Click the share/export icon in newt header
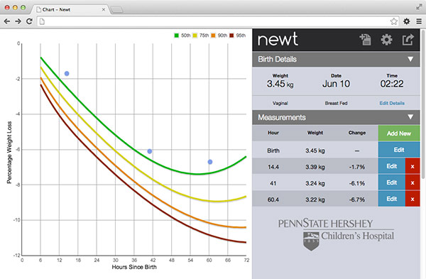Viewport: 426px width, 279px height. (408, 40)
